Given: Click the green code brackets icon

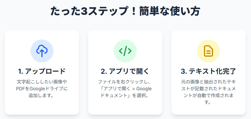Looking at the screenshot, I should tap(125, 51).
